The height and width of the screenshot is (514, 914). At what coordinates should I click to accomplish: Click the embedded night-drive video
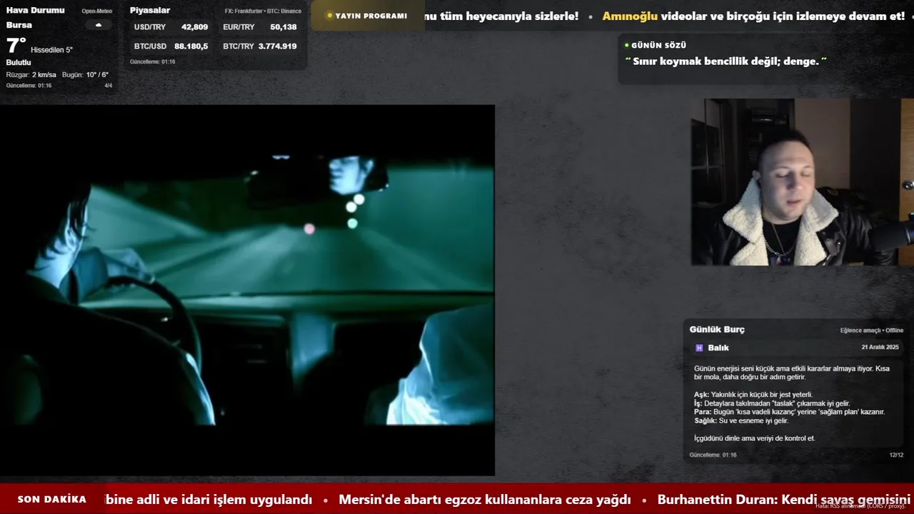click(247, 290)
